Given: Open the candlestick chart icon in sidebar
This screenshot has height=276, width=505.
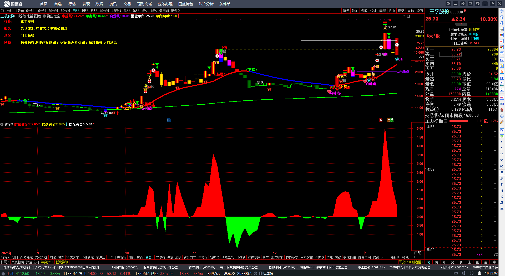Looking at the screenshot, I should coord(502,47).
